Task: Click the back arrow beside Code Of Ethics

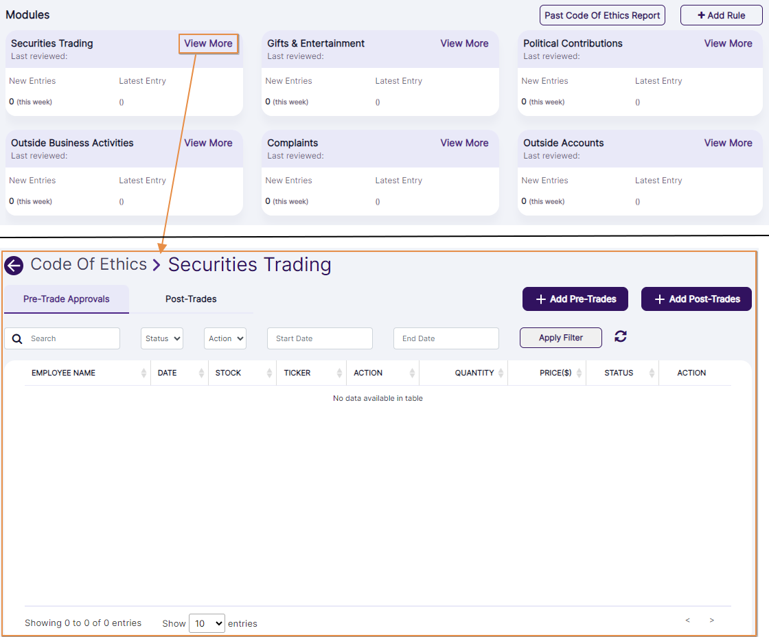Action: click(x=13, y=265)
